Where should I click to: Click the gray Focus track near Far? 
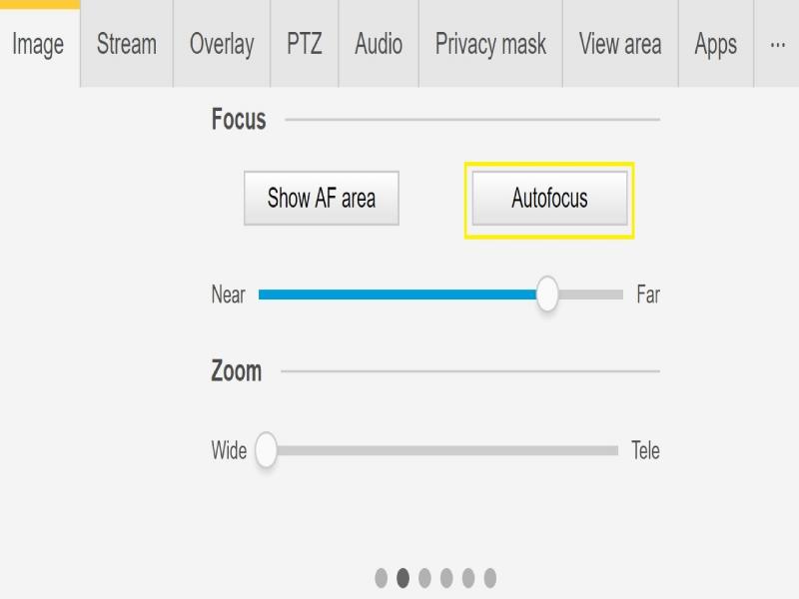click(x=594, y=295)
